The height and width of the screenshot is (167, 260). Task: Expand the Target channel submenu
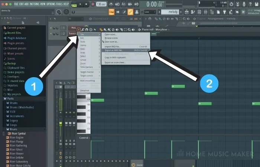[x=89, y=72]
